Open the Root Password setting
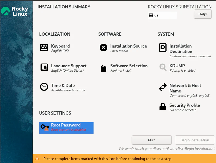The height and width of the screenshot is (163, 216). click(x=66, y=128)
